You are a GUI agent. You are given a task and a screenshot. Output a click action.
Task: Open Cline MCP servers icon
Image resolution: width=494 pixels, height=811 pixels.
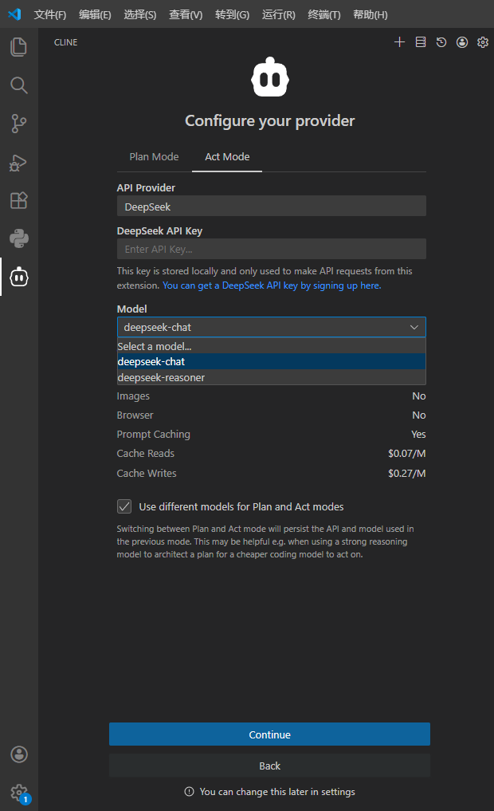pos(421,42)
